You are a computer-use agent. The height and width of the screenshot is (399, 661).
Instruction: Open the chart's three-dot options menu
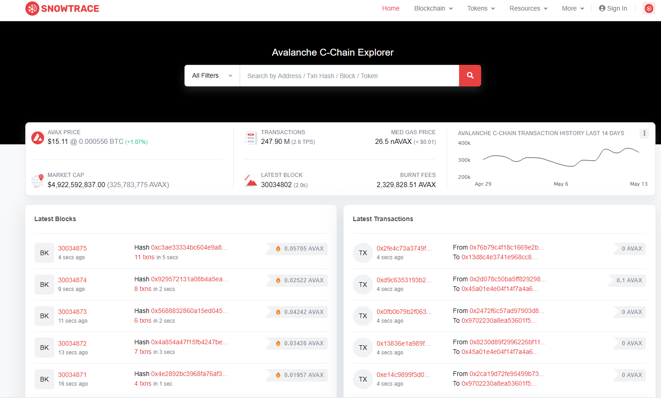click(x=644, y=133)
